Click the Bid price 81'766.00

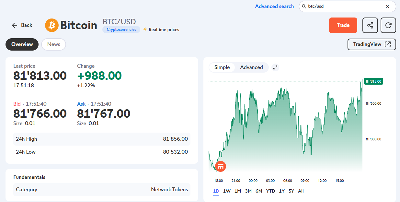40,113
